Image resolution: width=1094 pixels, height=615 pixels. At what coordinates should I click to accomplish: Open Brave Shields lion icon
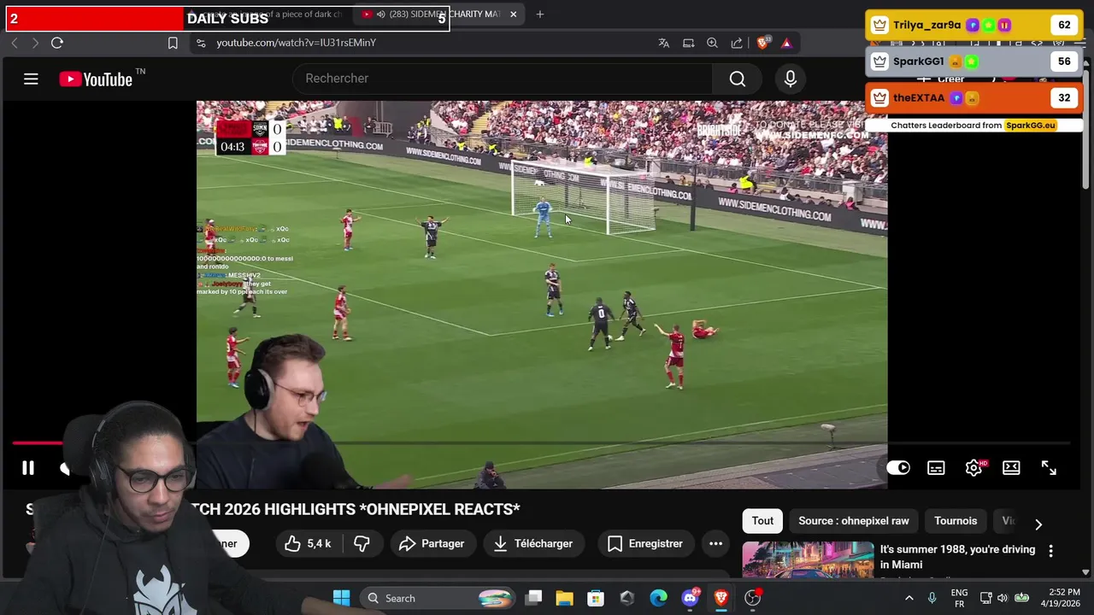[763, 43]
